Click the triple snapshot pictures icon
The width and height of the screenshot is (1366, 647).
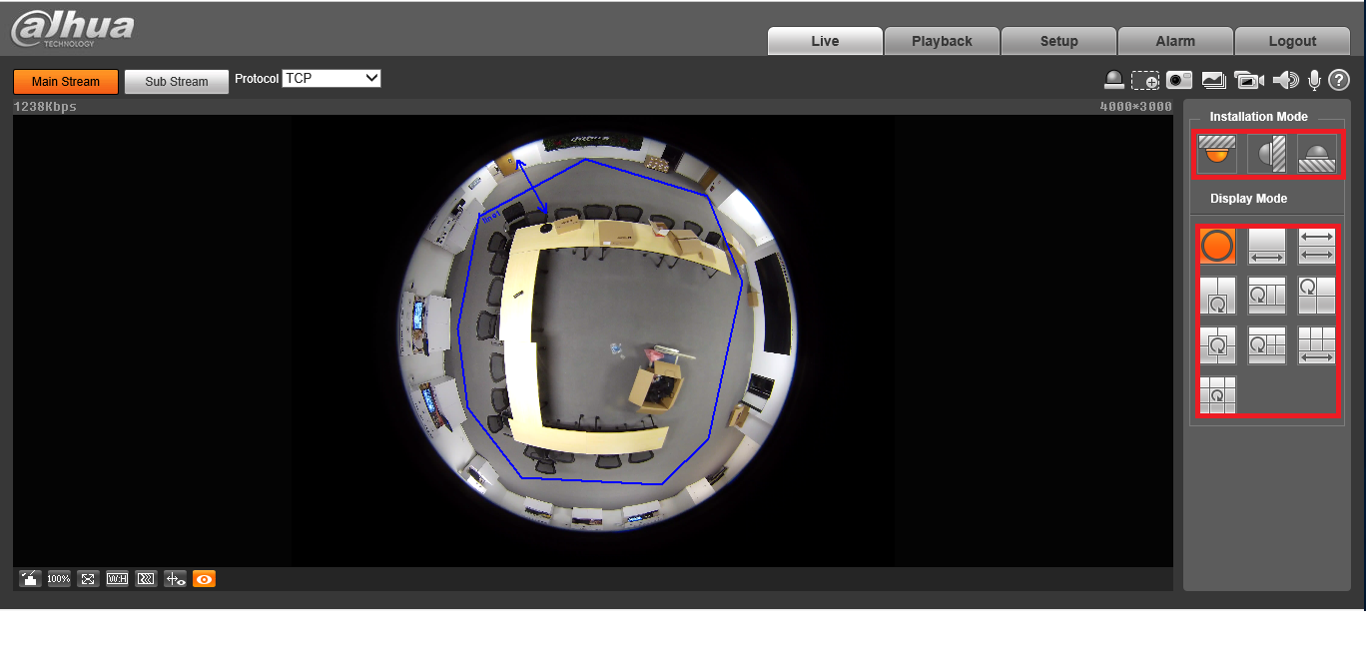[x=1213, y=80]
